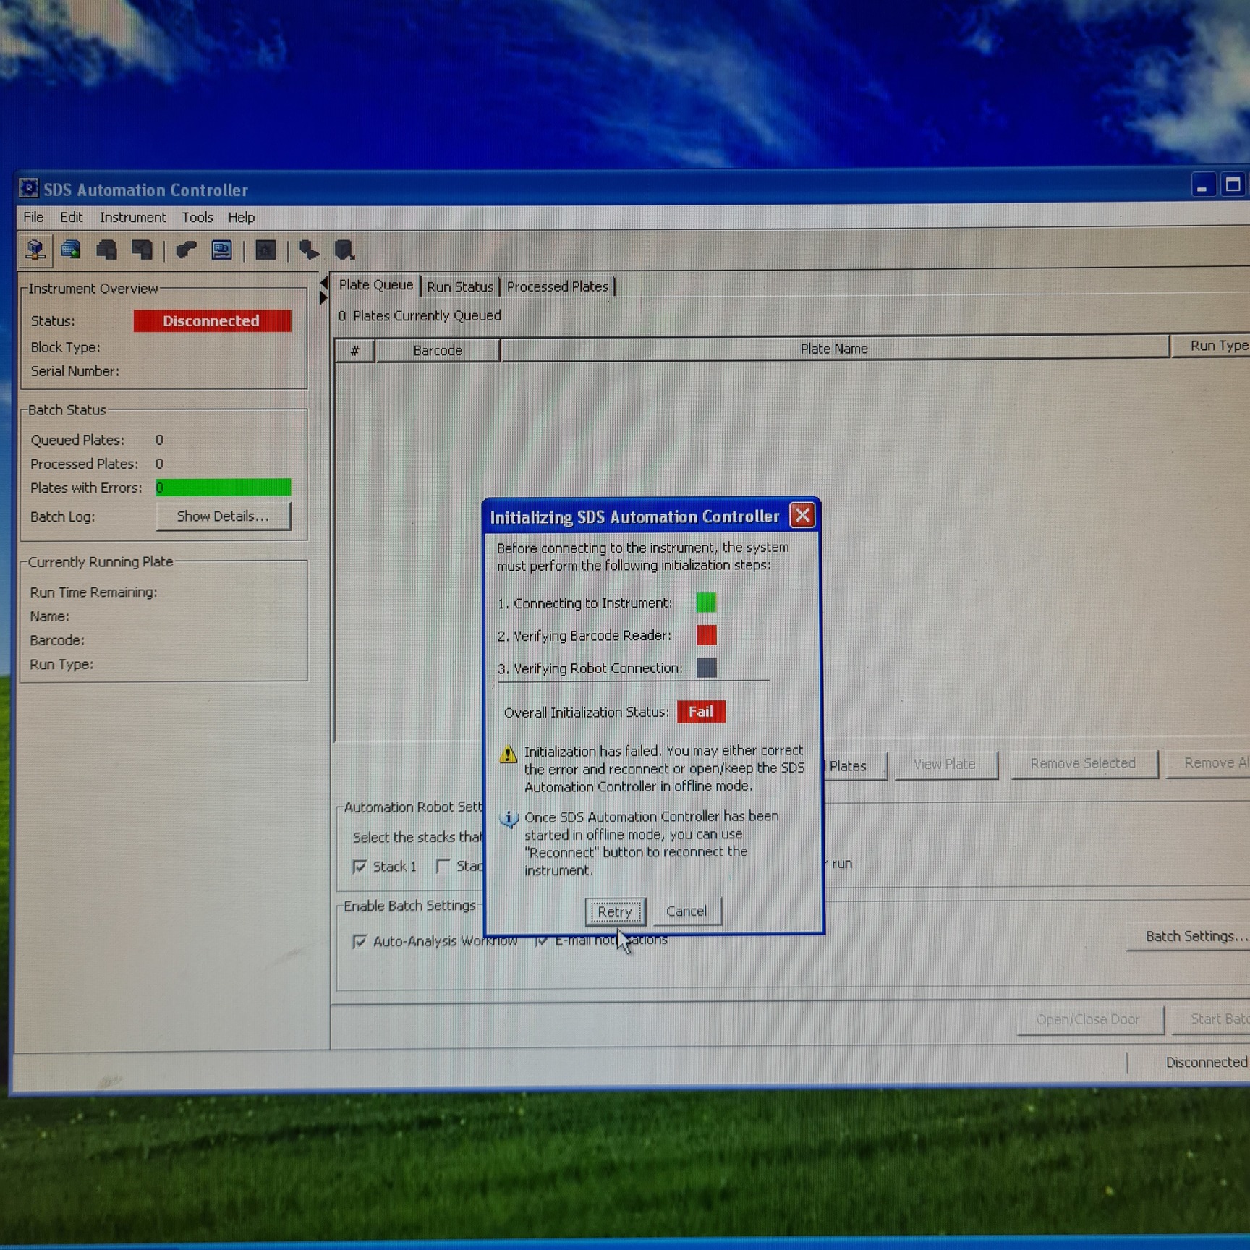Click the blue monitor toolbar icon
Screen dimensions: 1250x1250
(221, 250)
